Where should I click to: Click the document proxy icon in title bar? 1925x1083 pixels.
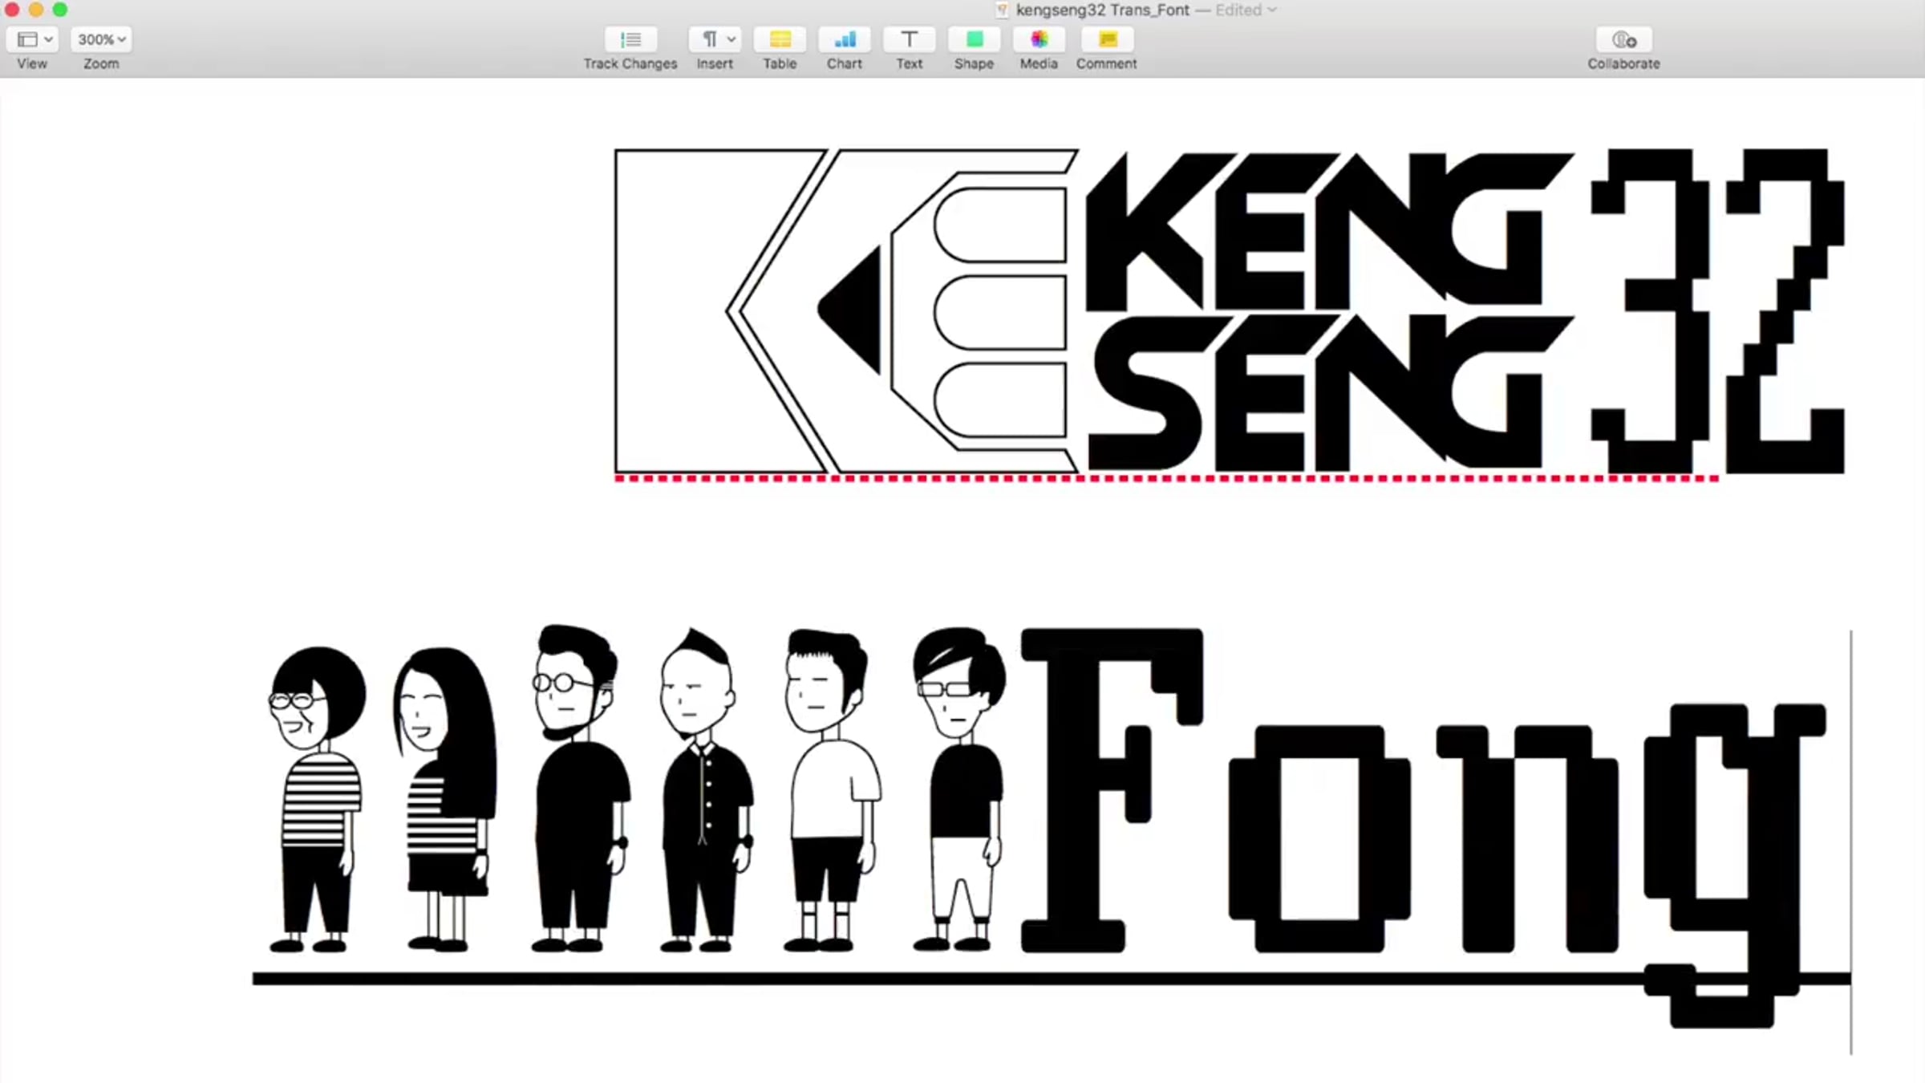coord(1002,10)
